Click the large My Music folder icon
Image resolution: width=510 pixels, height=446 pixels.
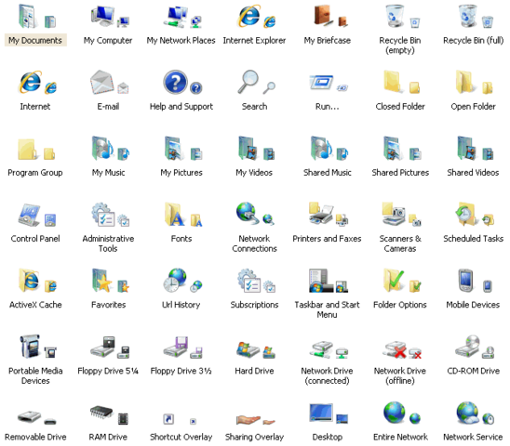pos(102,148)
